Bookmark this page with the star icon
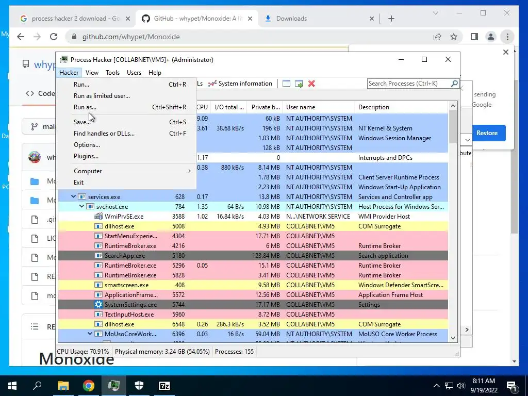528x396 pixels. [454, 37]
